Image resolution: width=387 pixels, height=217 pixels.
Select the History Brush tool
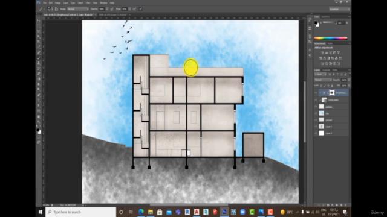pyautogui.click(x=39, y=68)
